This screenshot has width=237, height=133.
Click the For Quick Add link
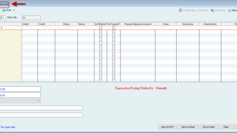[8, 127]
